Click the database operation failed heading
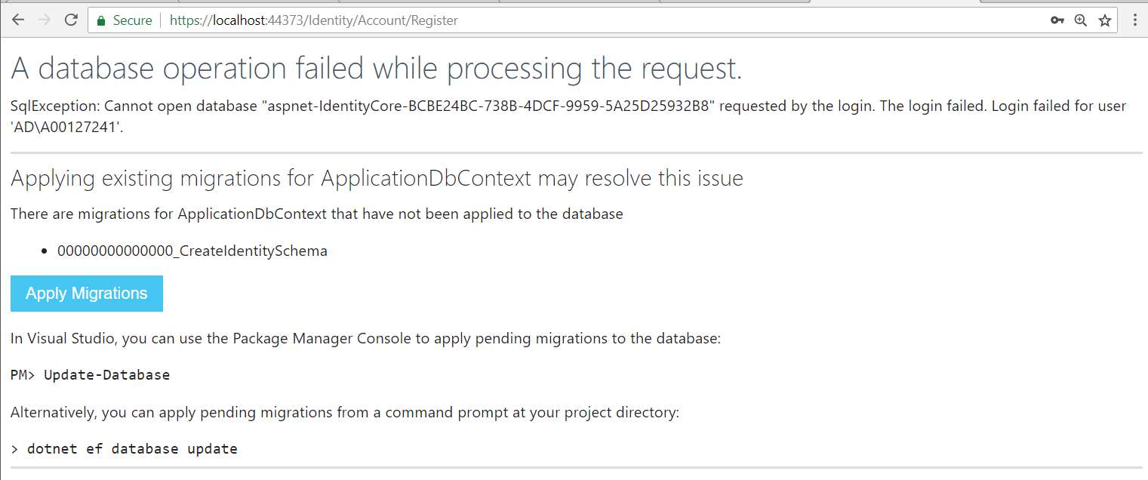Image resolution: width=1148 pixels, height=480 pixels. pyautogui.click(x=377, y=69)
